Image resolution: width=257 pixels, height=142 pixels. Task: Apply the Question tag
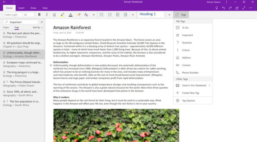[x=193, y=43]
